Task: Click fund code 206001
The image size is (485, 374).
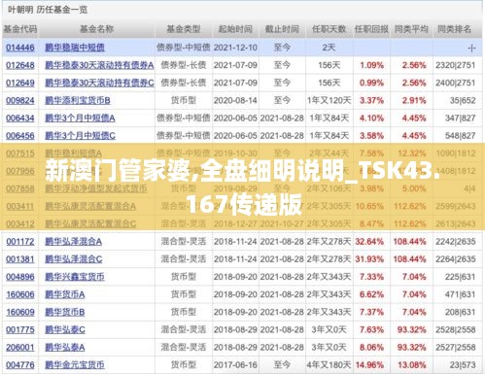Action: 20,348
